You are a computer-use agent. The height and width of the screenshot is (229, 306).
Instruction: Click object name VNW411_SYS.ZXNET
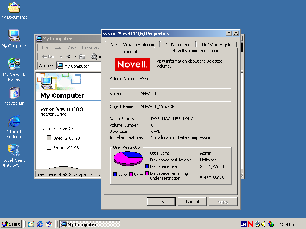(x=160, y=106)
